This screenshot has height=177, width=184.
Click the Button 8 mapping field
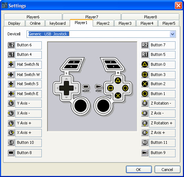click(x=28, y=153)
